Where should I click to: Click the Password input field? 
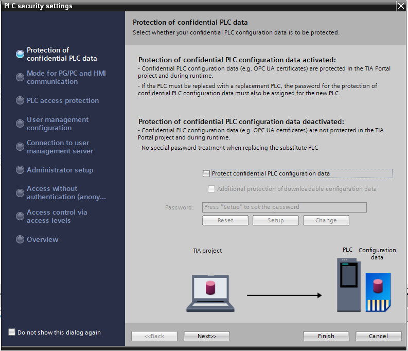285,207
